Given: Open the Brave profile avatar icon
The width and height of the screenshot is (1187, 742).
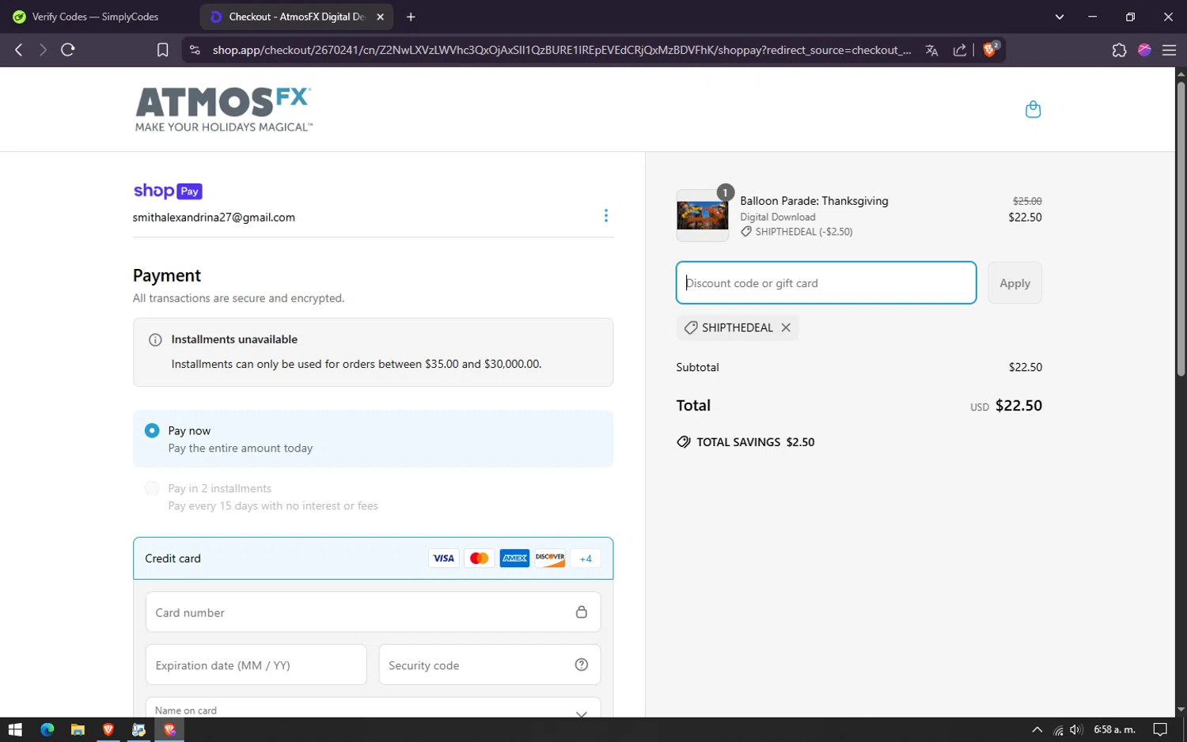Looking at the screenshot, I should click(1144, 50).
